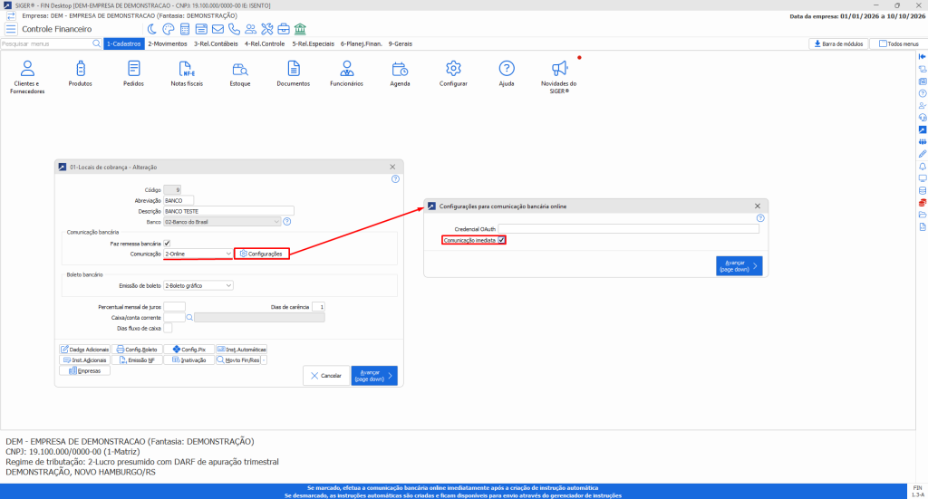Screen dimensions: 928x499
Task: Click Config.Boleto button
Action: pos(137,350)
